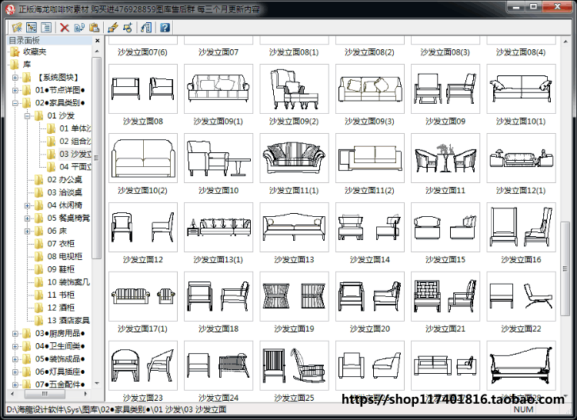Screen dimensions: 577x420
Task: Expand the 04 休闲椅 tree node
Action: [27, 205]
